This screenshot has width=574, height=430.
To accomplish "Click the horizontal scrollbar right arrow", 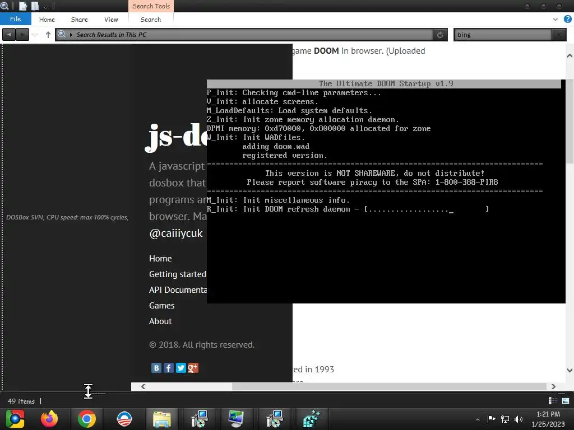I will [553, 386].
